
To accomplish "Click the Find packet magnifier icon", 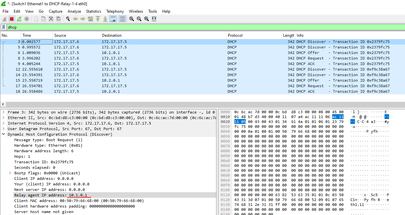I will point(68,19).
